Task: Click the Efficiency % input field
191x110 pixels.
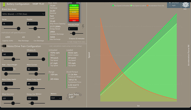Action: [x=32, y=54]
